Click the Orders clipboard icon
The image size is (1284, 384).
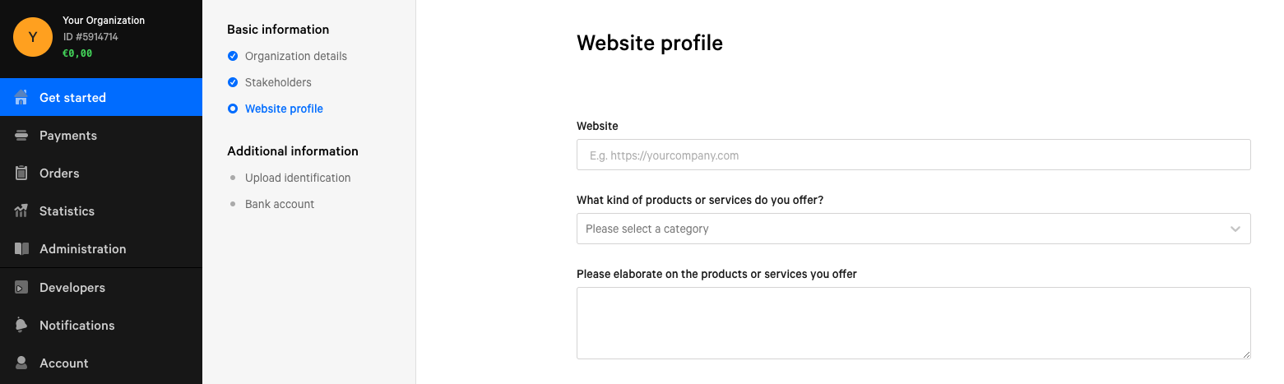[x=21, y=173]
